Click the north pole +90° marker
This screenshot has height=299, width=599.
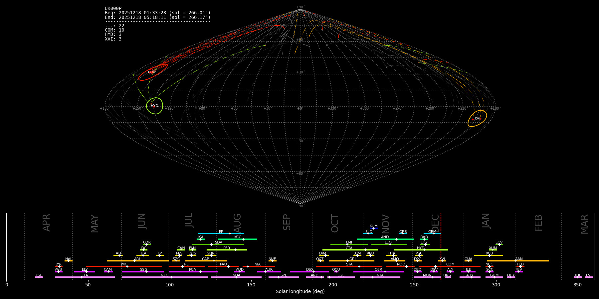pyautogui.click(x=300, y=7)
